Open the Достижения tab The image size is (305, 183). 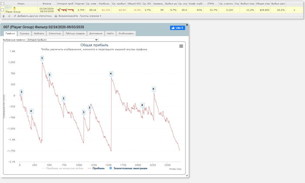96,34
